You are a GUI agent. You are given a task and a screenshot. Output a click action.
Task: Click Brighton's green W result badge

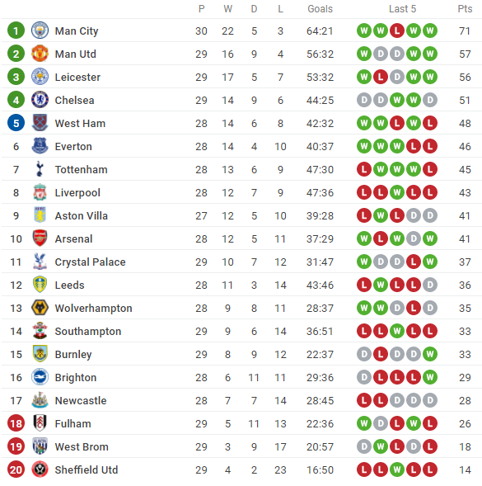430,377
